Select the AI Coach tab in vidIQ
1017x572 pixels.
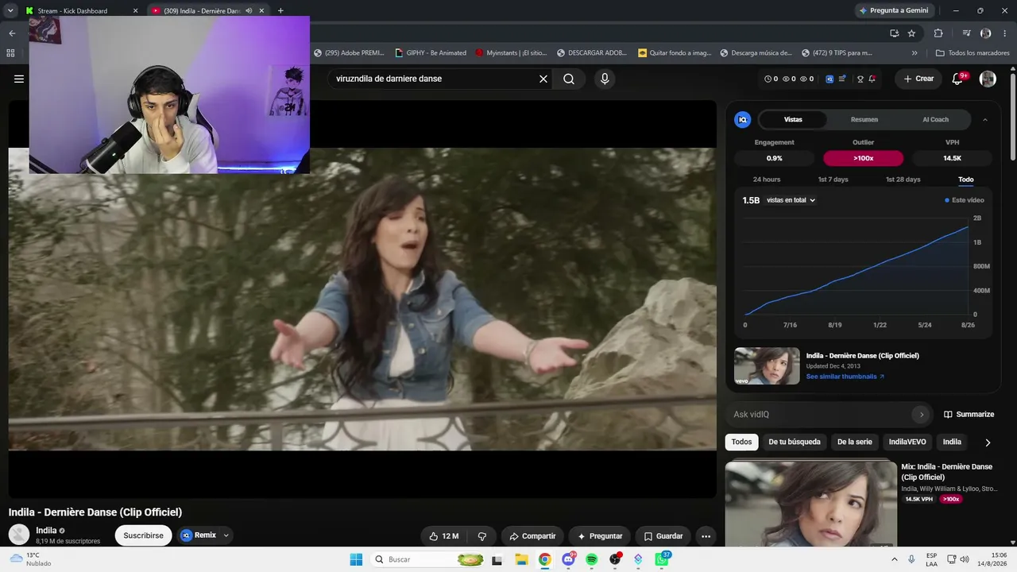point(935,120)
